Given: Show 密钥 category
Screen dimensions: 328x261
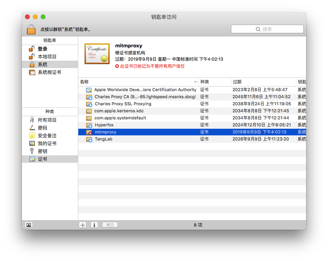Looking at the screenshot, I should [x=50, y=151].
